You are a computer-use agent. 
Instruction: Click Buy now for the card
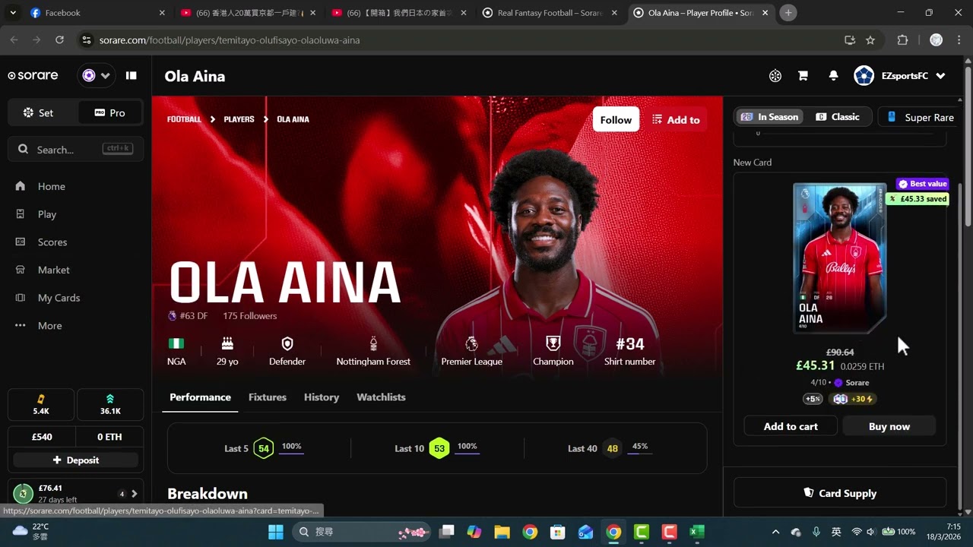point(889,426)
